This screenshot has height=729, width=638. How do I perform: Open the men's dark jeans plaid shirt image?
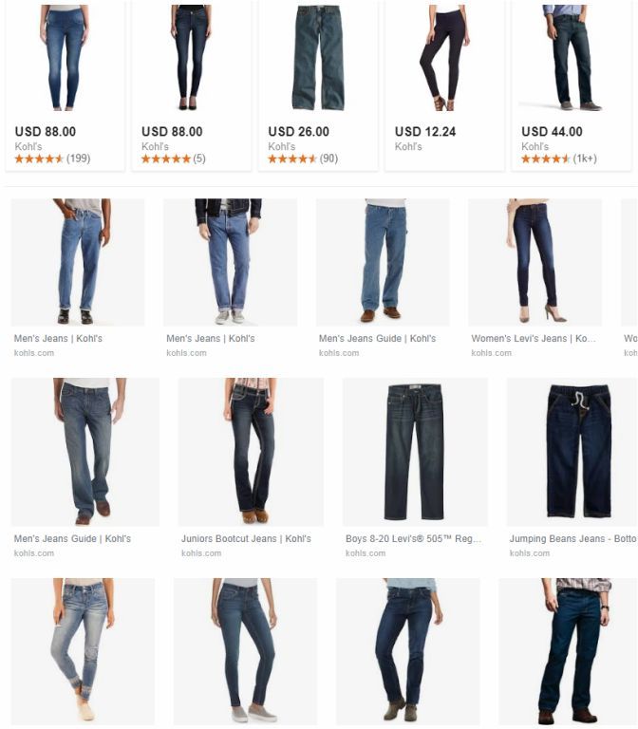569,652
